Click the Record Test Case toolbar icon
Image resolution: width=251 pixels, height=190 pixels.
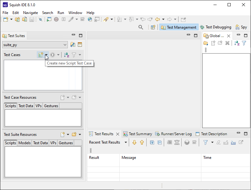coord(56,19)
